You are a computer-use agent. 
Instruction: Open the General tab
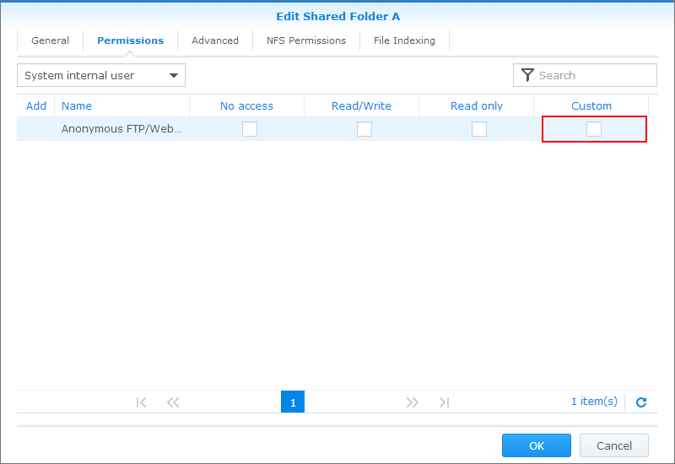click(x=50, y=40)
